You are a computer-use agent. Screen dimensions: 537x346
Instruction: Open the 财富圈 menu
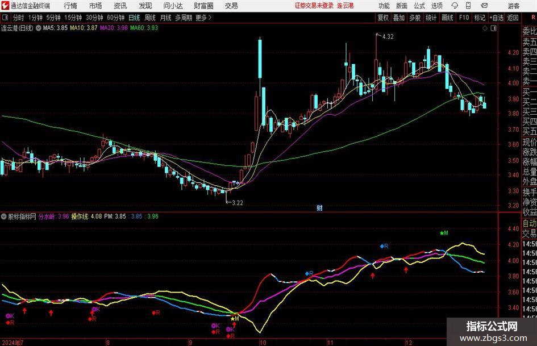(x=203, y=6)
